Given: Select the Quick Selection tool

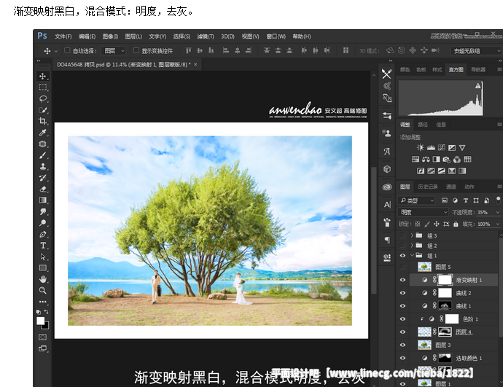Looking at the screenshot, I should [x=42, y=110].
